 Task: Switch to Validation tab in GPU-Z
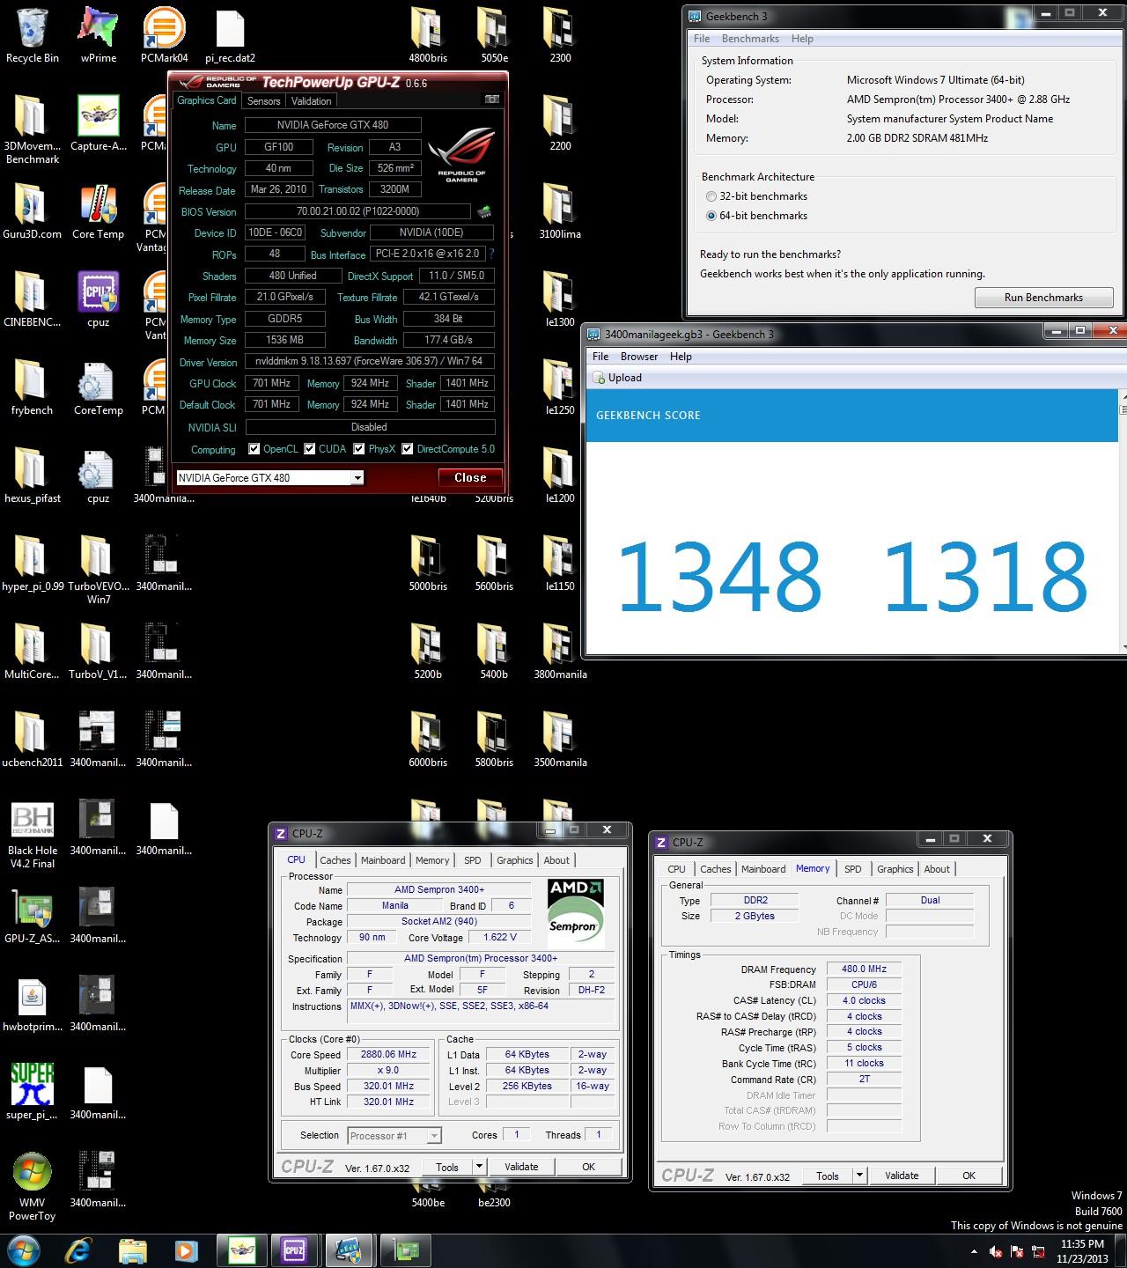(312, 101)
